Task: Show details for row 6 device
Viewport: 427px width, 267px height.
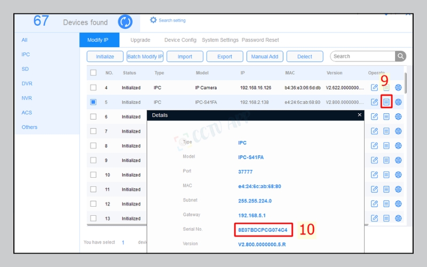Action: (x=386, y=116)
